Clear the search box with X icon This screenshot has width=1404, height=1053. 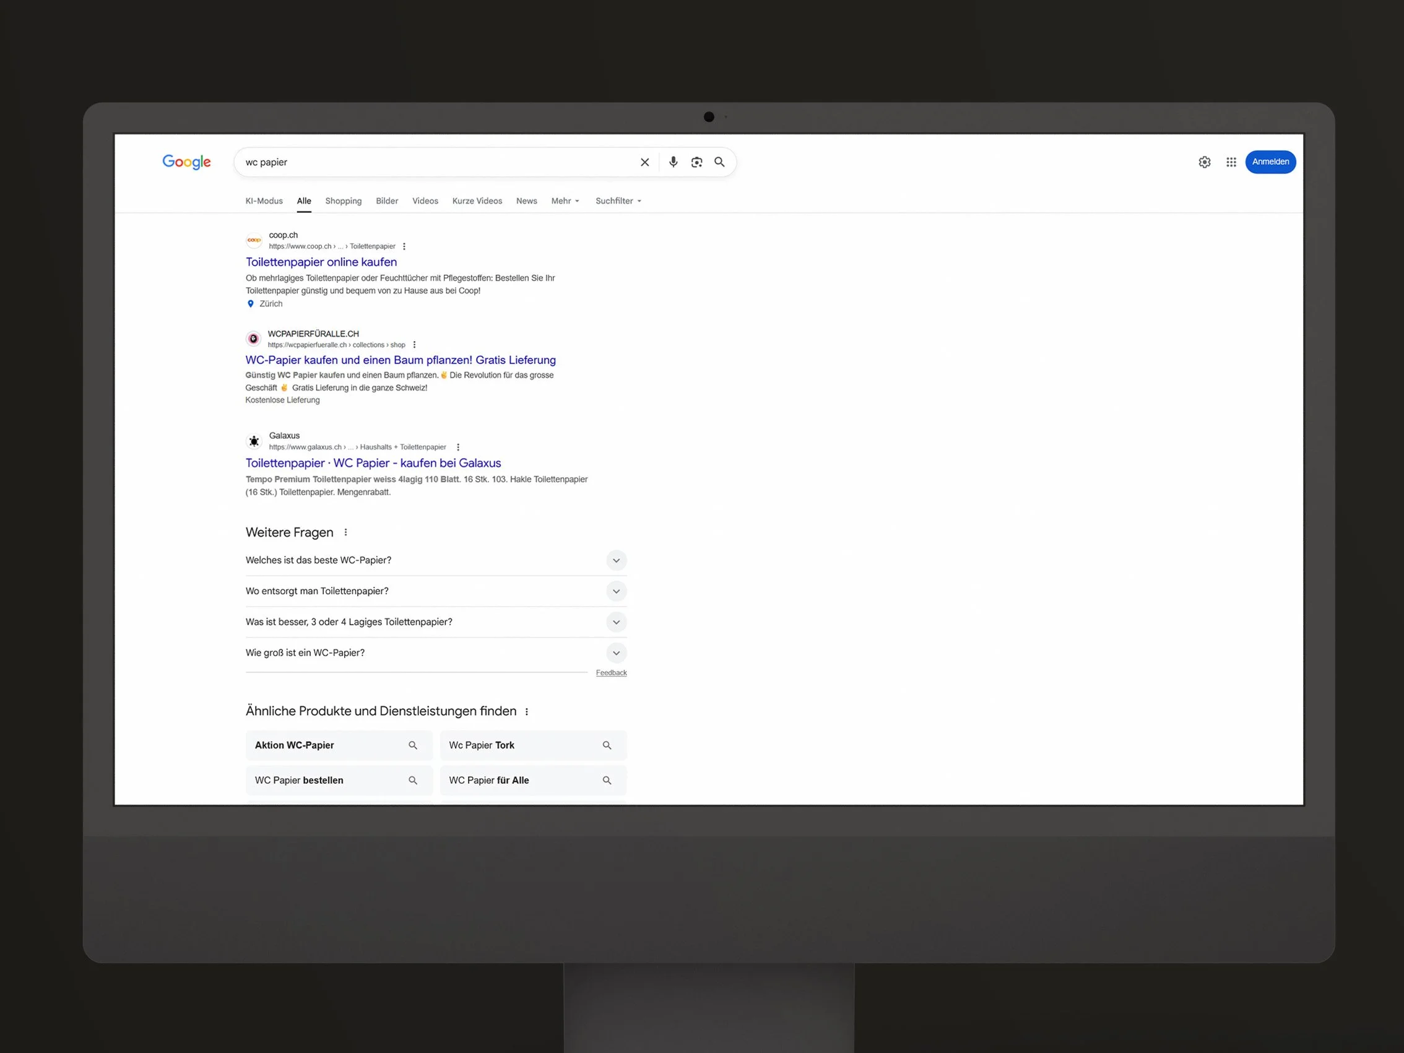tap(644, 162)
